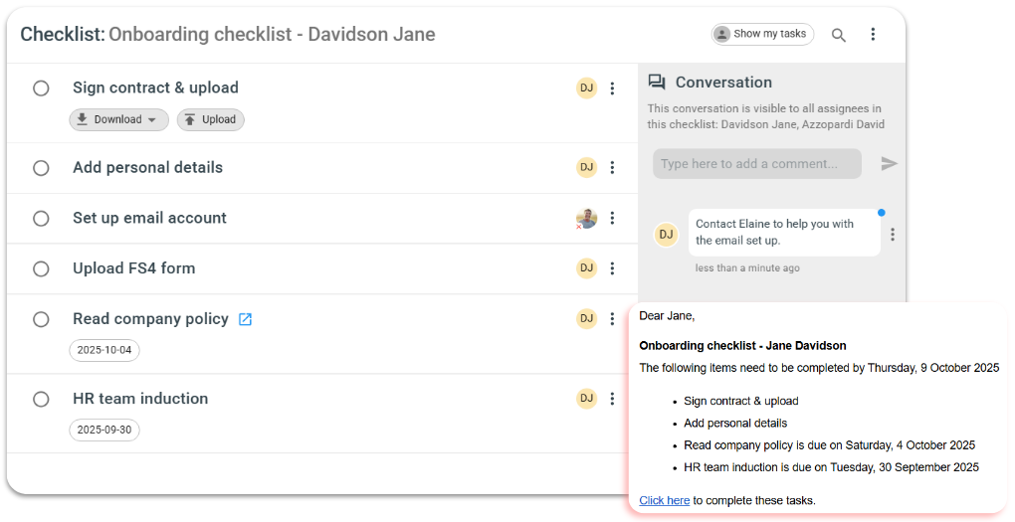Click assignee photo on Set up email account
Image resolution: width=1015 pixels, height=522 pixels.
click(x=586, y=219)
